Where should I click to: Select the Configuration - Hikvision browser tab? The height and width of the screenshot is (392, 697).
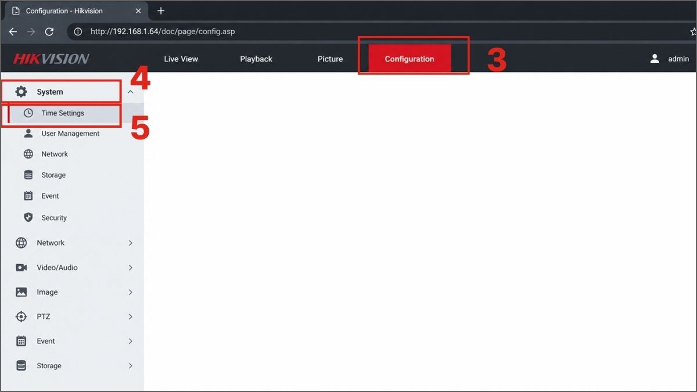(76, 11)
